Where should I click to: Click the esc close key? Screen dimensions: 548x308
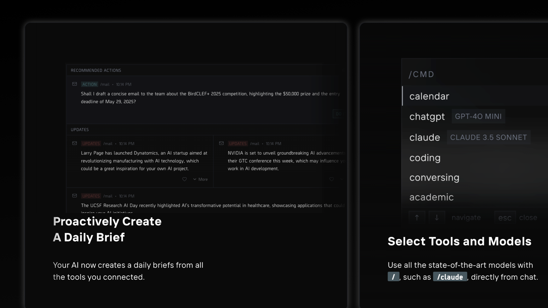(x=505, y=218)
